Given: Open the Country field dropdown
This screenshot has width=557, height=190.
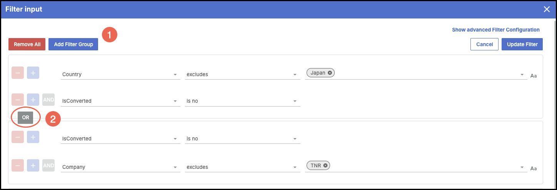Looking at the screenshot, I should 120,74.
